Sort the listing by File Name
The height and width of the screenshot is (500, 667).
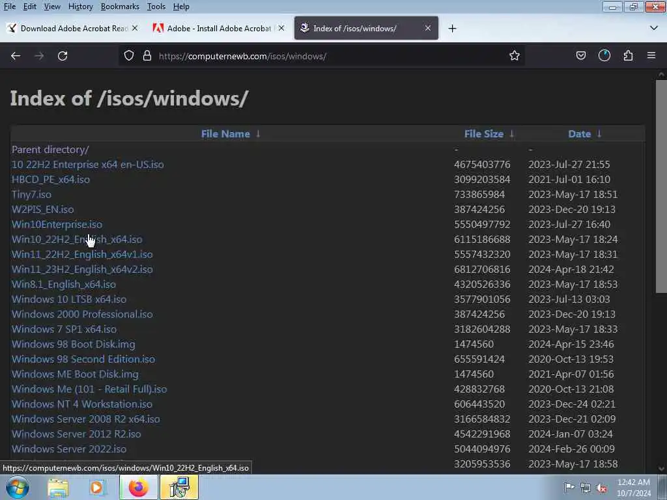point(225,133)
